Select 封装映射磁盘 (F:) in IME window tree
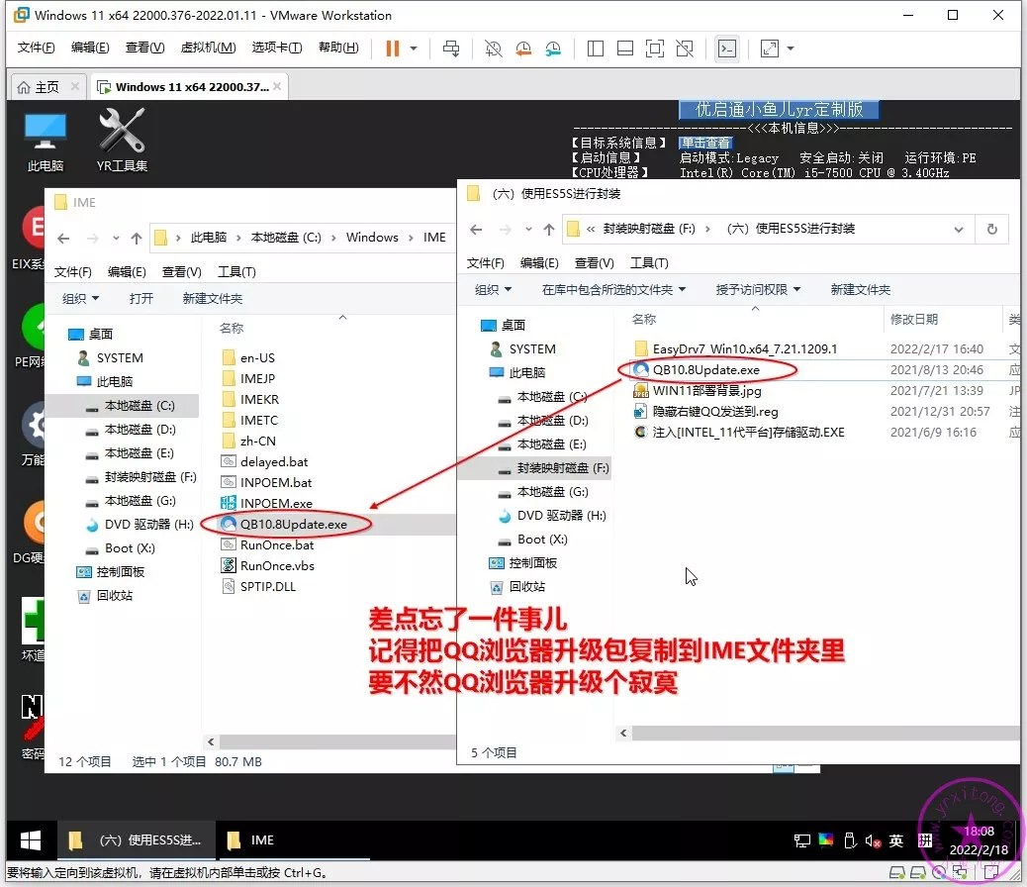The height and width of the screenshot is (887, 1027). [x=150, y=477]
